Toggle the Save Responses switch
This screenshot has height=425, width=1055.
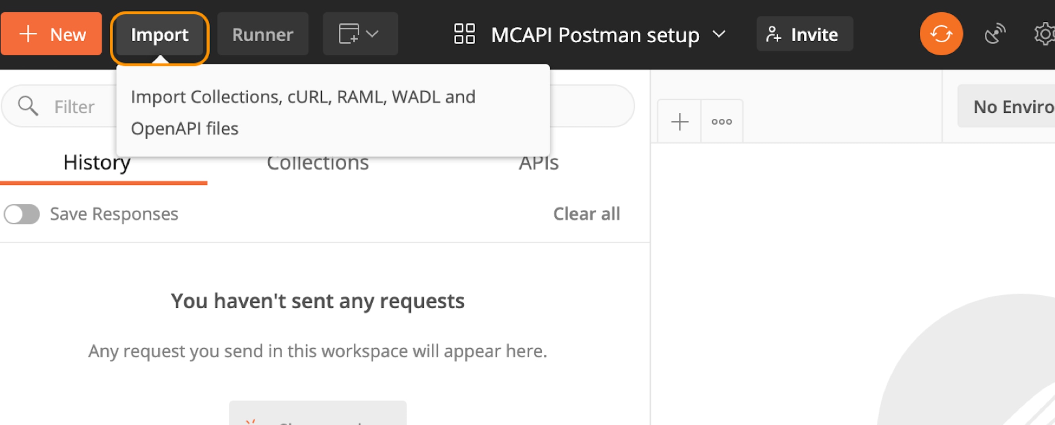pyautogui.click(x=22, y=214)
